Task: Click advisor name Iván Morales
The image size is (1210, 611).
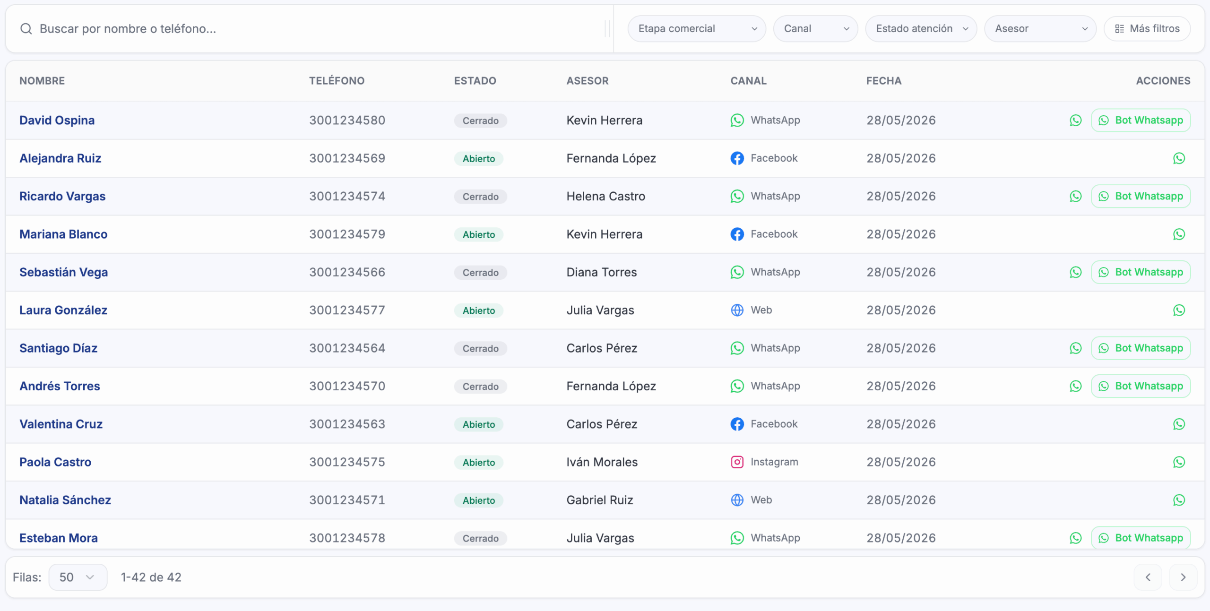Action: click(x=602, y=462)
